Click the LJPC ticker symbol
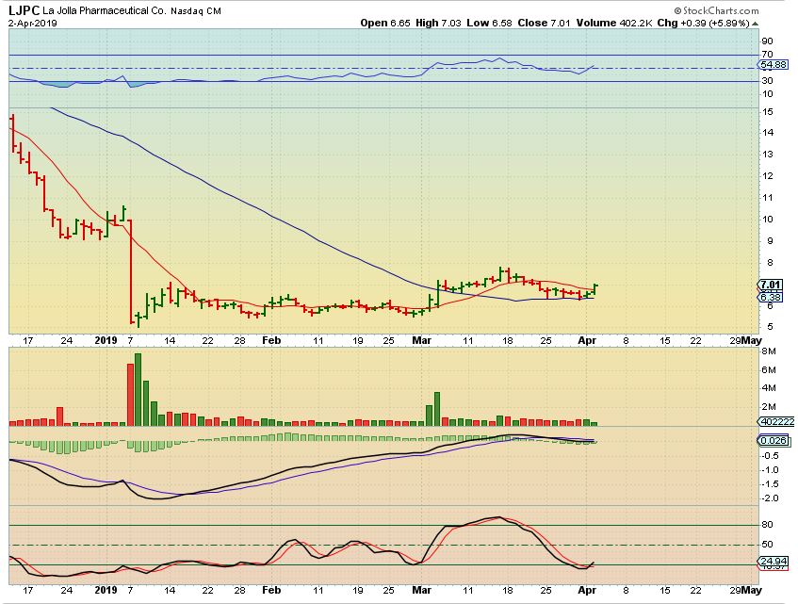This screenshot has height=604, width=798. (x=24, y=8)
